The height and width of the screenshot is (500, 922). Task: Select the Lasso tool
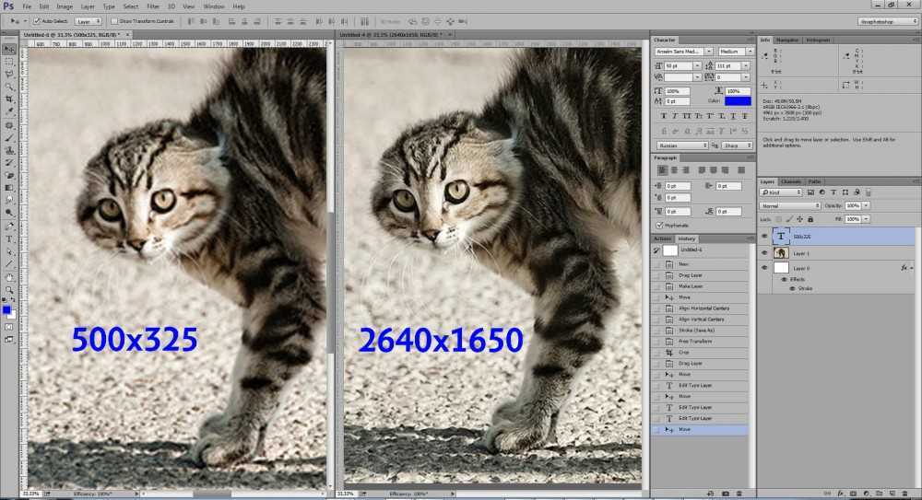(x=8, y=73)
